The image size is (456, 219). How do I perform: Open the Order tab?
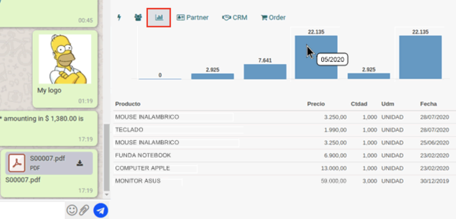click(x=273, y=18)
